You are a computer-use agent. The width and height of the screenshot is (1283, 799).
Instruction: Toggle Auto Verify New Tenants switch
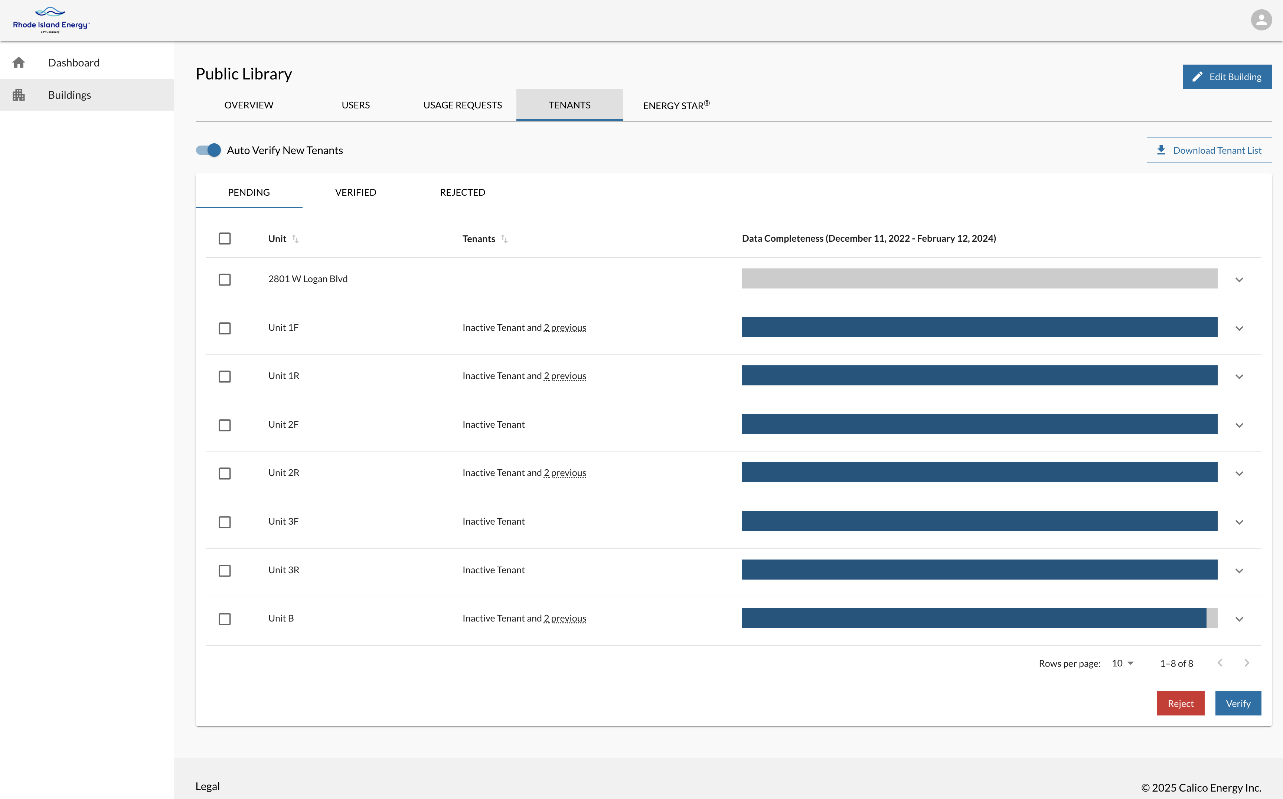pyautogui.click(x=209, y=150)
